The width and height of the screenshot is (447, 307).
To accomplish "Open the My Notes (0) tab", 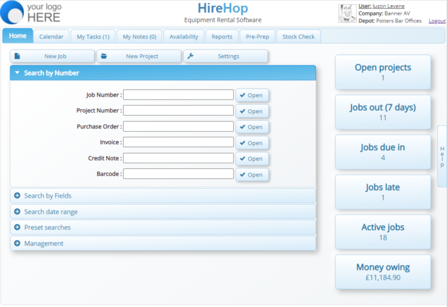I will pos(139,36).
